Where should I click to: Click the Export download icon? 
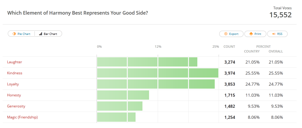click(226, 34)
